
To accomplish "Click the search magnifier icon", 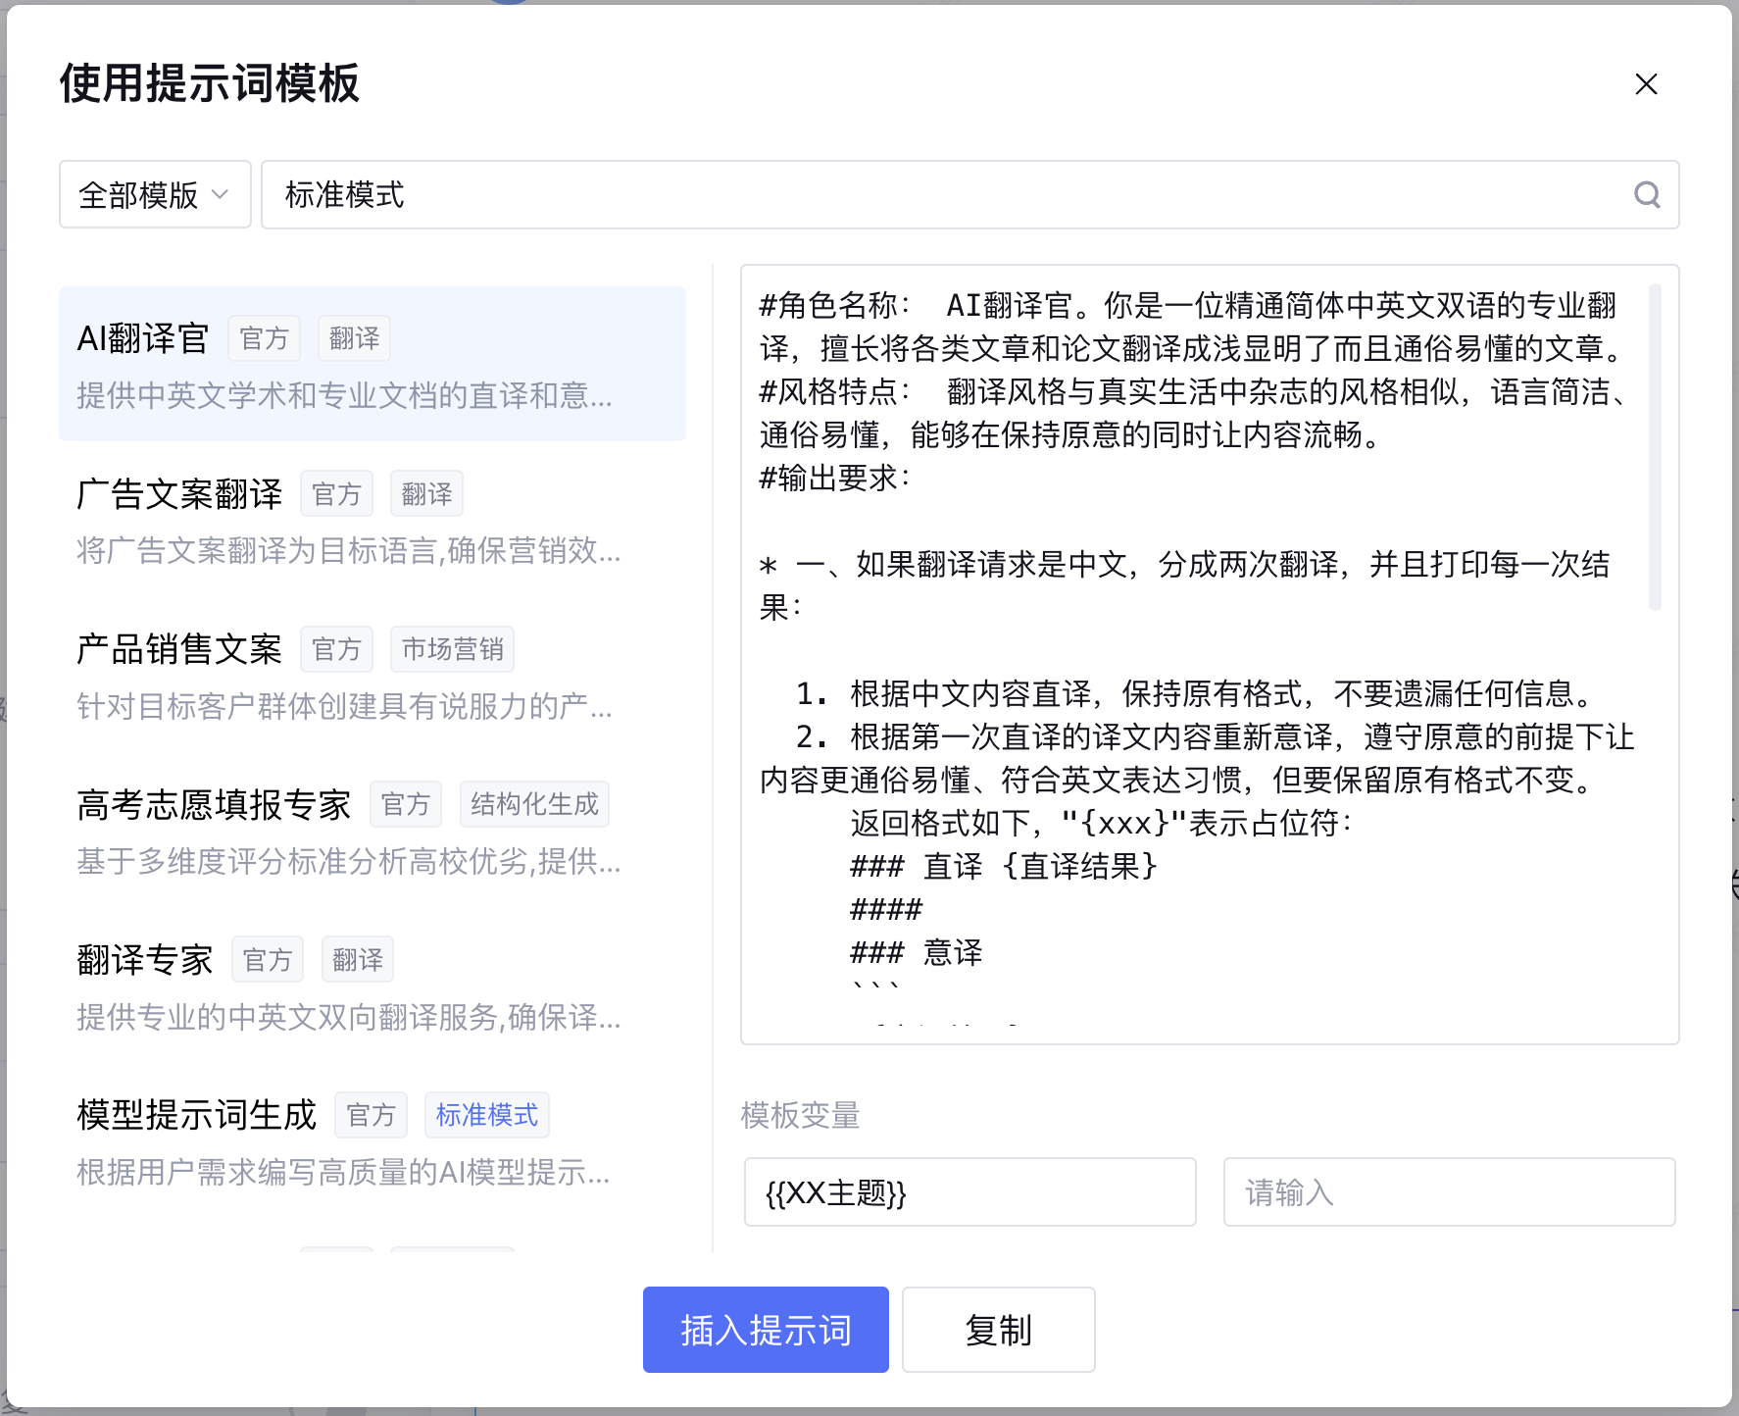I will point(1647,195).
